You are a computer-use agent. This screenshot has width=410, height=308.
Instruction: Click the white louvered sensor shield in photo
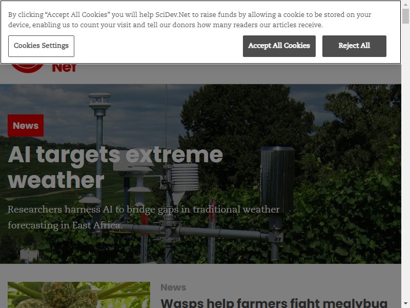tap(185, 178)
